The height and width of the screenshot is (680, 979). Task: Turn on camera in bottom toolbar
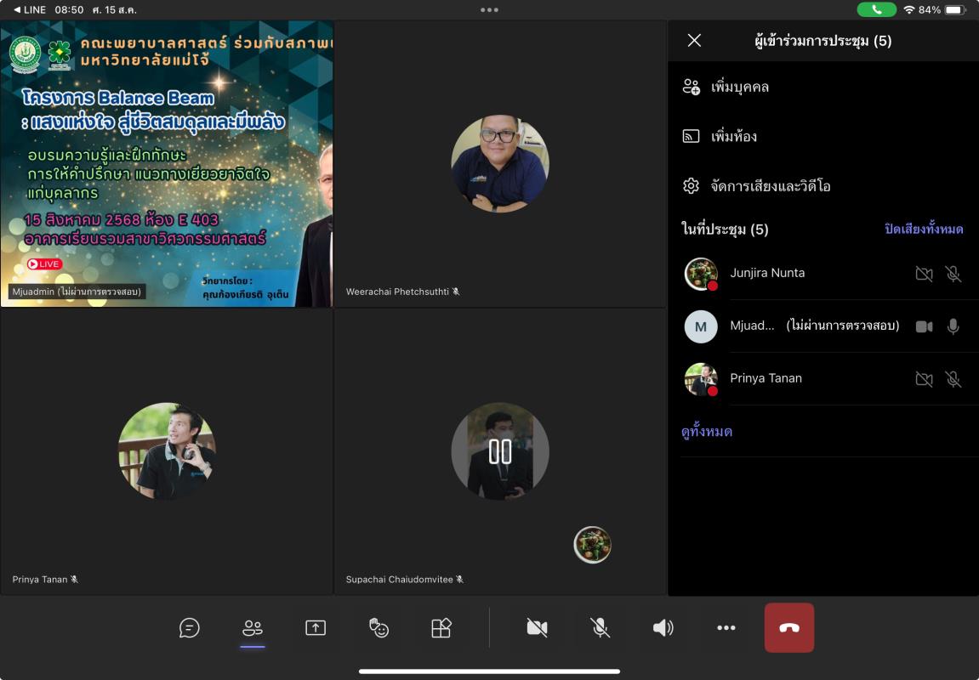click(537, 628)
